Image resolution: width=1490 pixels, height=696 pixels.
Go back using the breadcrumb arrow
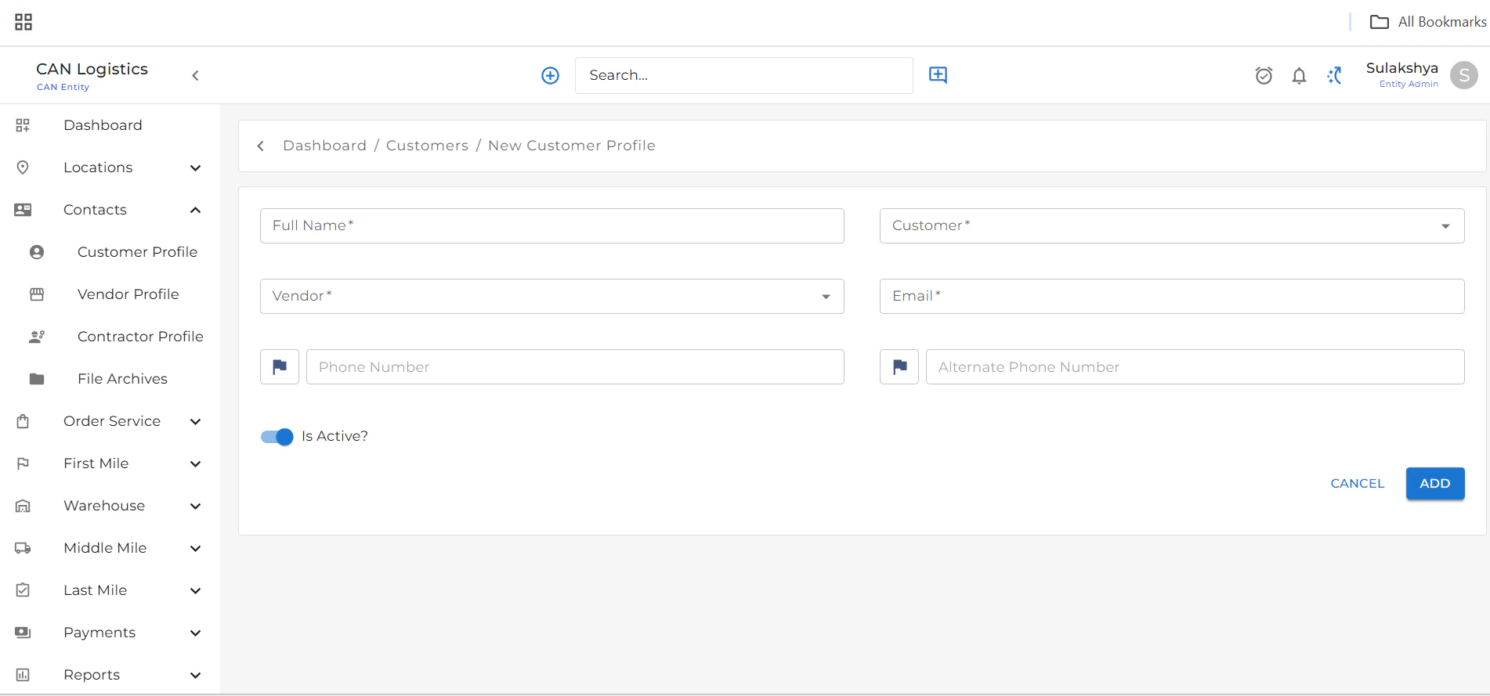261,146
